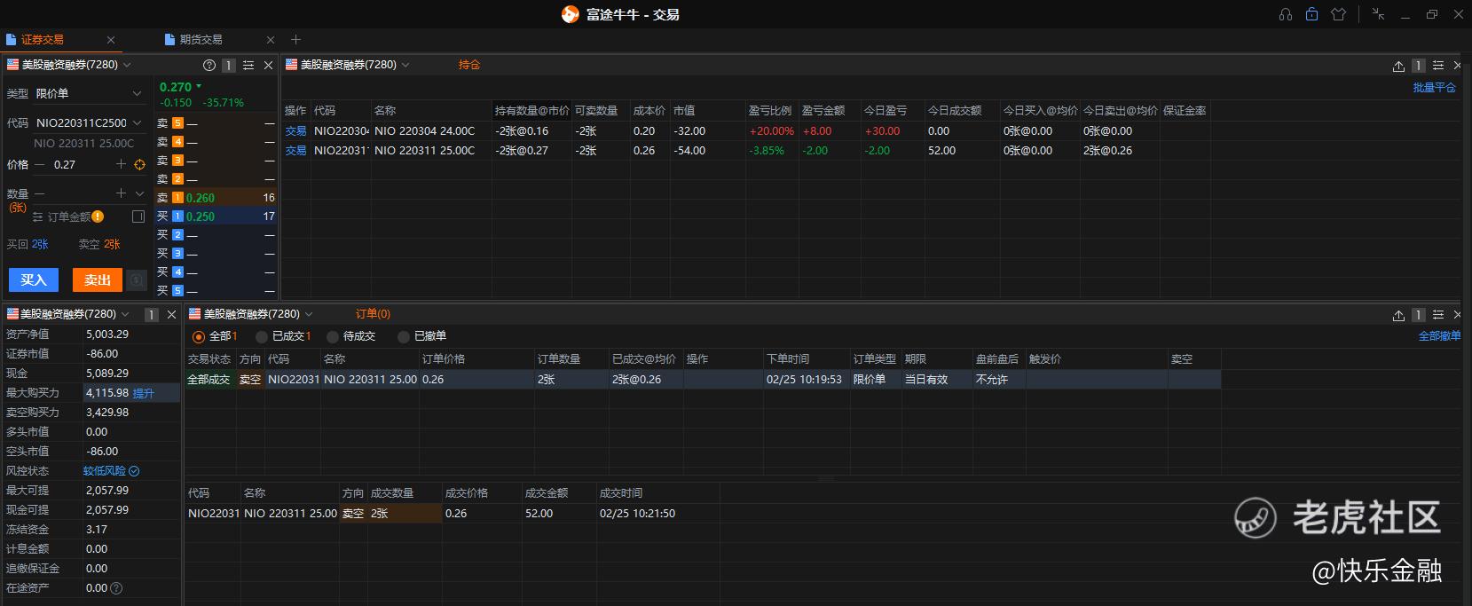Open the 订单(0) orders tab
The image size is (1472, 606).
coord(373,314)
